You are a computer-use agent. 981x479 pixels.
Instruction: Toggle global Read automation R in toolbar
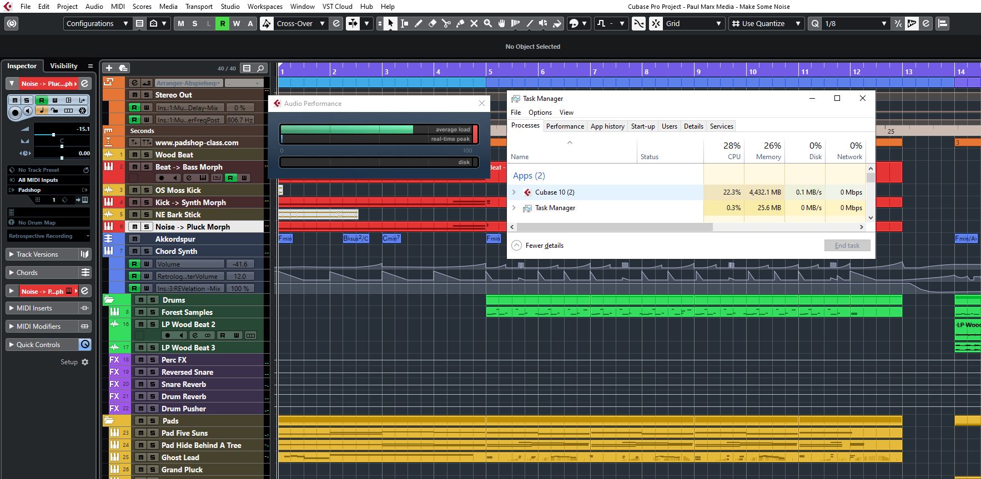tap(223, 23)
